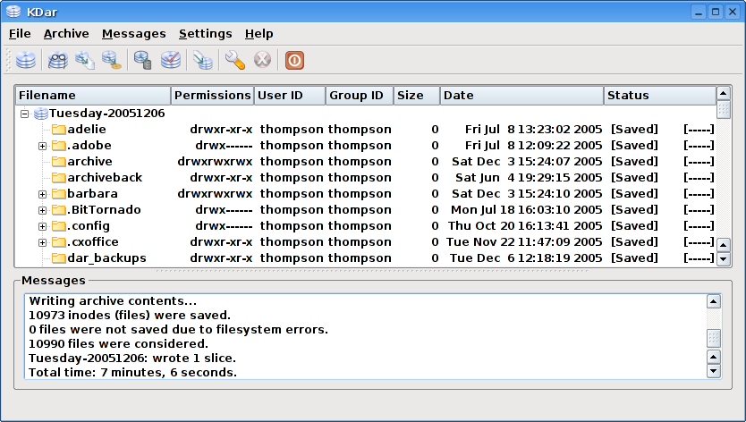
Task: Expand the barbara folder node
Action: point(42,194)
